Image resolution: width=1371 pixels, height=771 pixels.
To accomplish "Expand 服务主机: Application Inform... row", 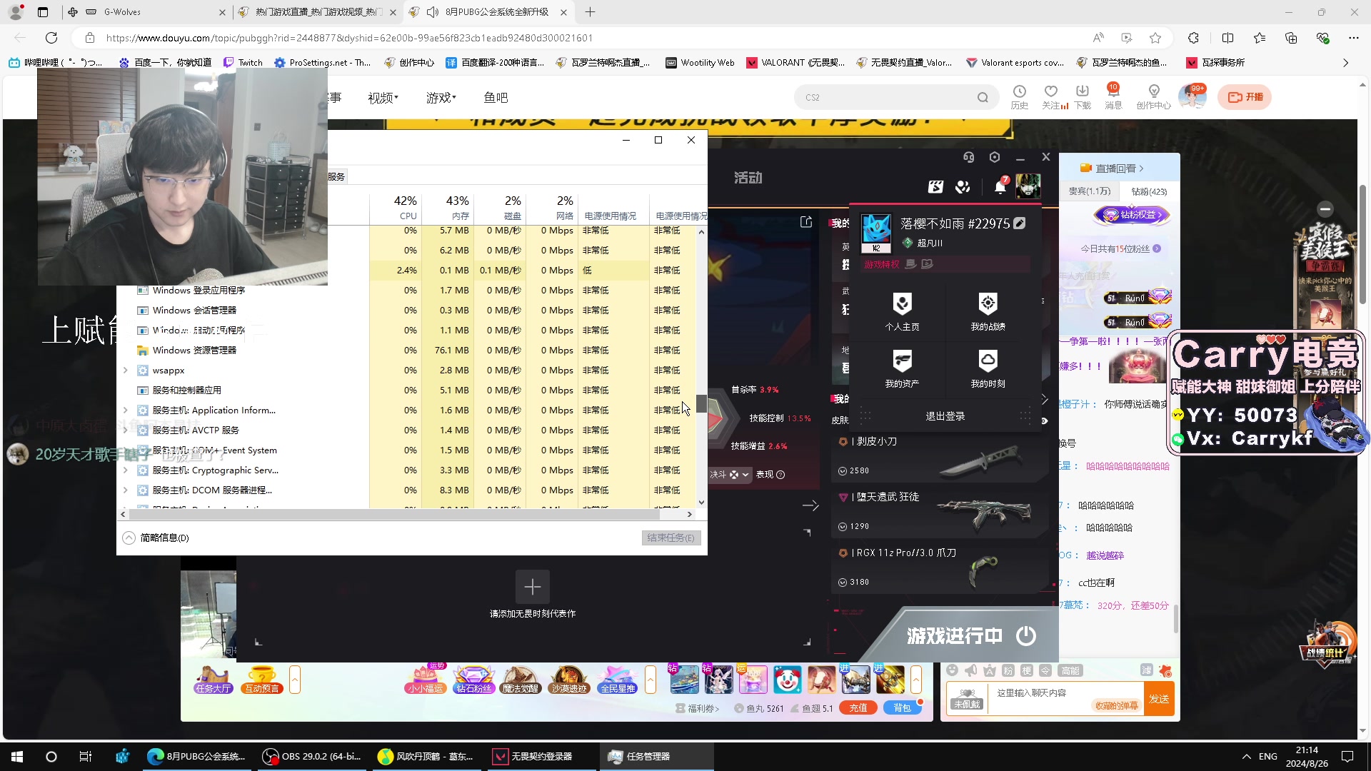I will point(126,410).
